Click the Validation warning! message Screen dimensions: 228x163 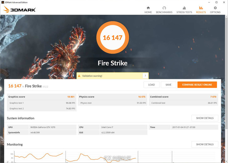92,76
